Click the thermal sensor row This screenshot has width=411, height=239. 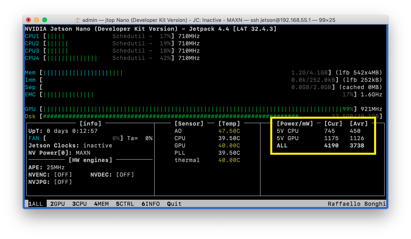[207, 160]
